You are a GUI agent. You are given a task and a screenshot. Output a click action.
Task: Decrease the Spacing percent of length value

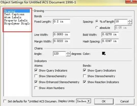pyautogui.click(x=130, y=23)
